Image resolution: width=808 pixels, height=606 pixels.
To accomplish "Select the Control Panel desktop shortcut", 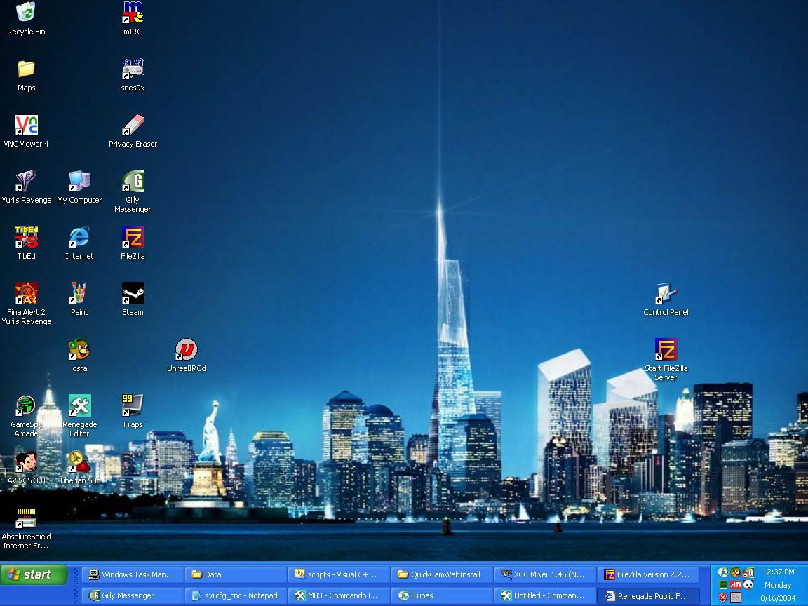I will click(666, 294).
